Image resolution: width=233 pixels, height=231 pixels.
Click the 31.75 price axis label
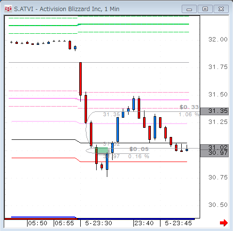coord(218,67)
